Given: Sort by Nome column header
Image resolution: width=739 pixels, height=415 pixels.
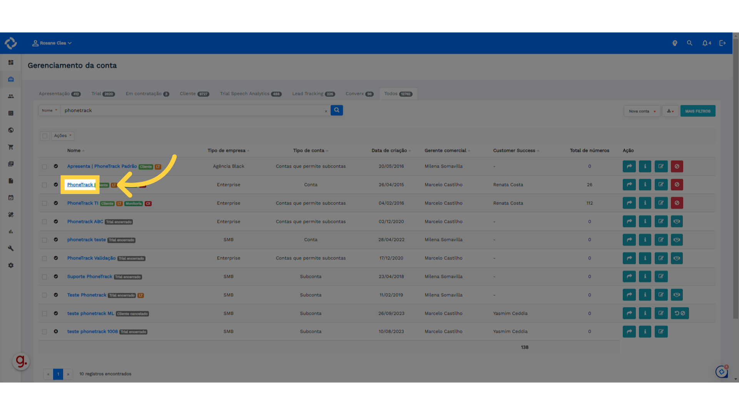Looking at the screenshot, I should [76, 150].
